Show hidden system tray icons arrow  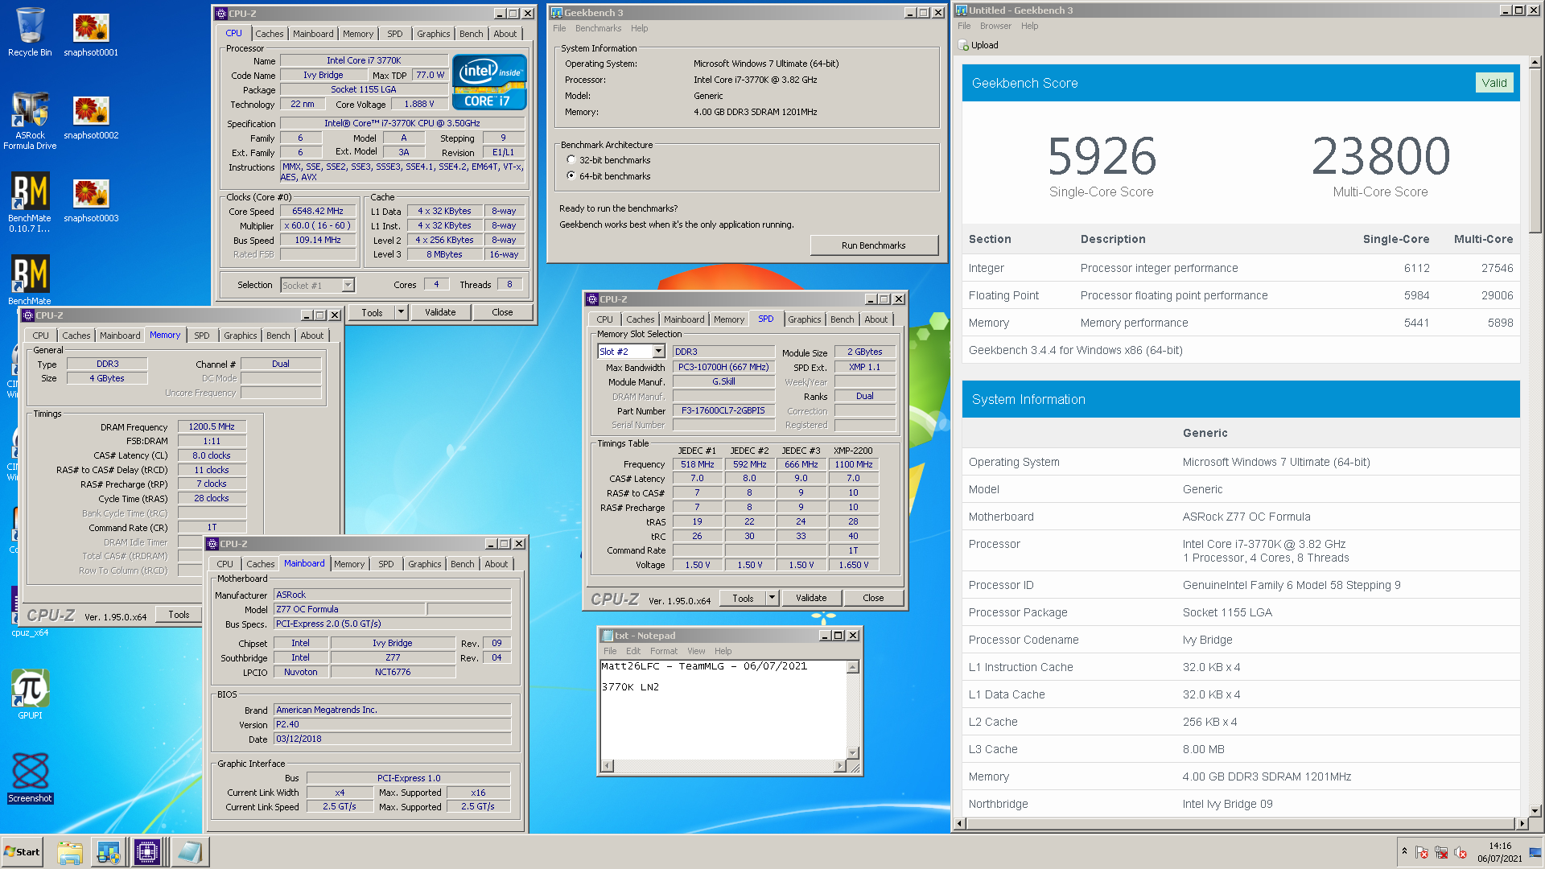coord(1404,851)
